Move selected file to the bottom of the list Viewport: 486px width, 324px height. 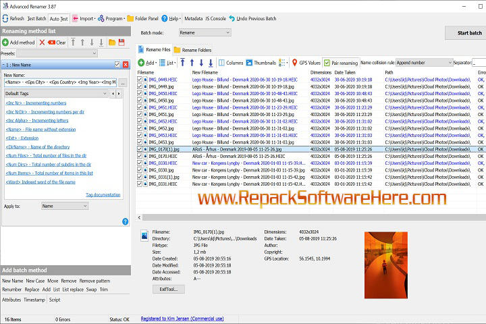click(x=211, y=63)
